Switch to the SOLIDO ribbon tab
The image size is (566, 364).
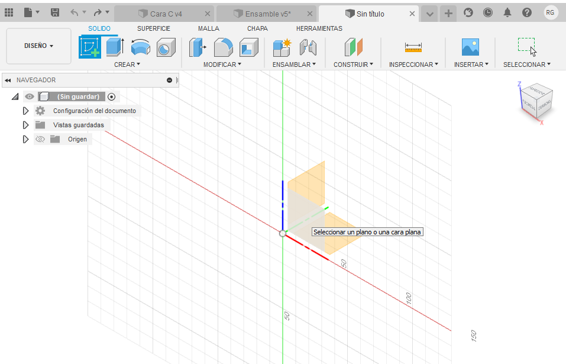(x=99, y=28)
